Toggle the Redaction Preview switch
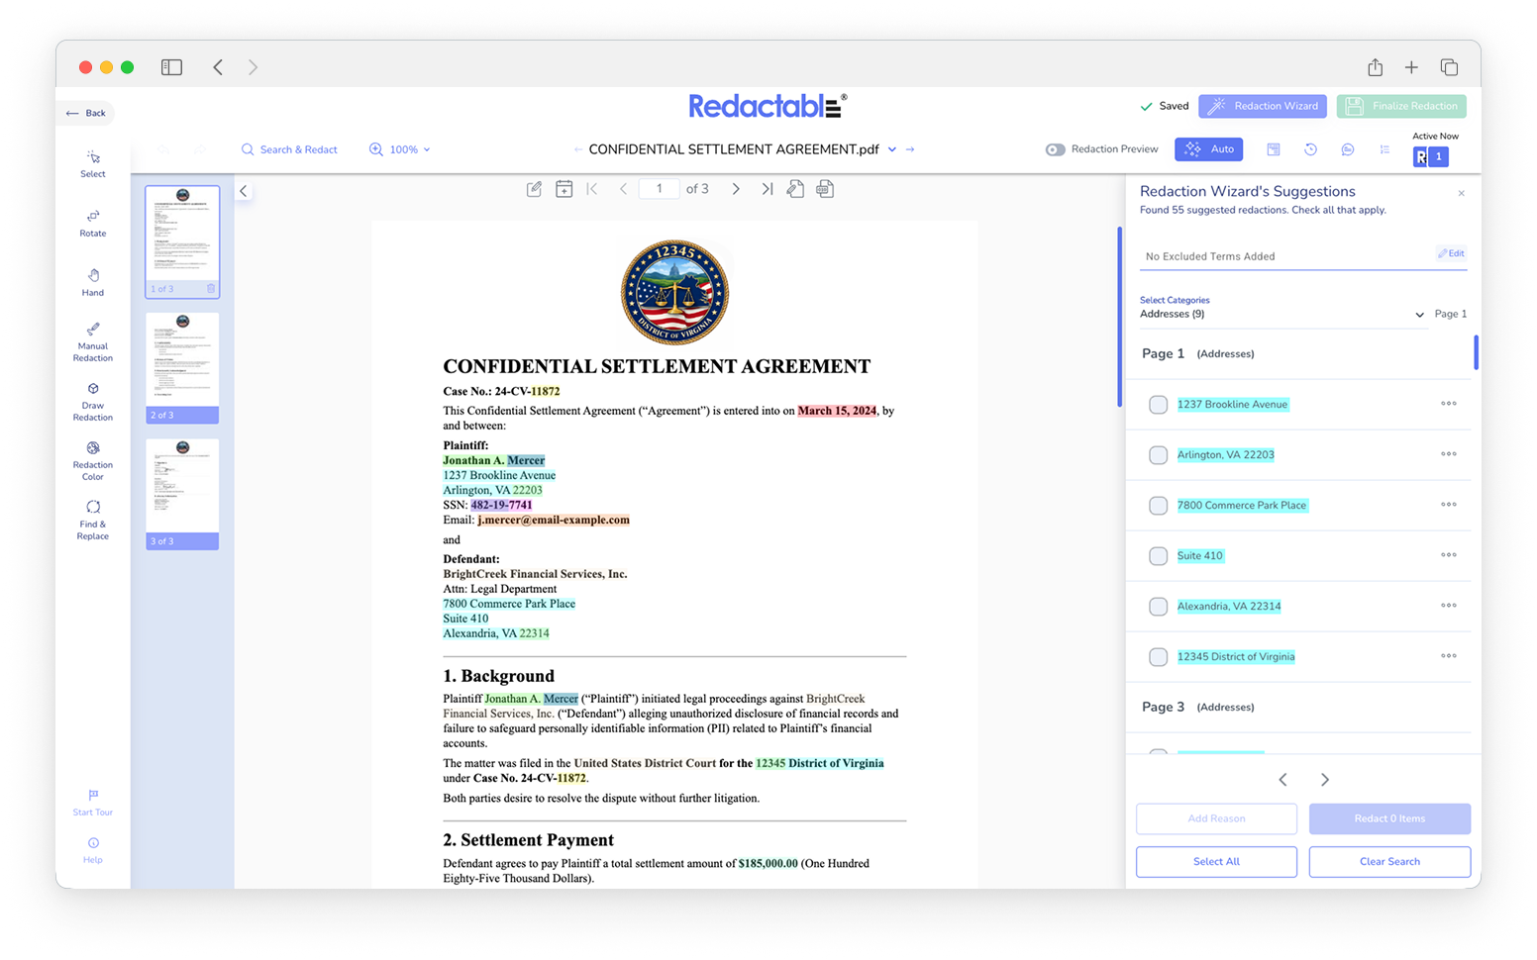1537x960 pixels. pyautogui.click(x=1055, y=149)
